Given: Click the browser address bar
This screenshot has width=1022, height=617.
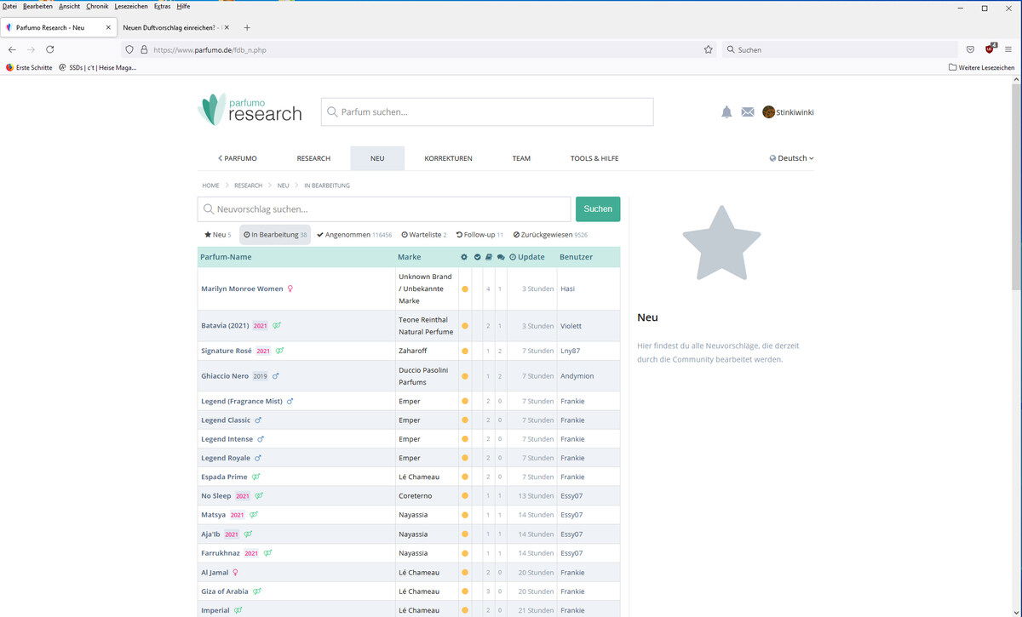Looking at the screenshot, I should [420, 49].
